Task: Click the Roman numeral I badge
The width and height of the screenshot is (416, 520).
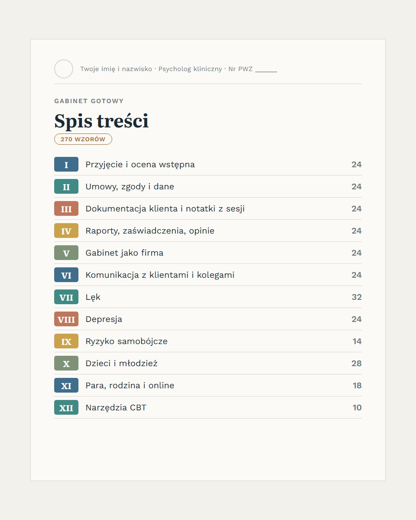Action: click(66, 164)
